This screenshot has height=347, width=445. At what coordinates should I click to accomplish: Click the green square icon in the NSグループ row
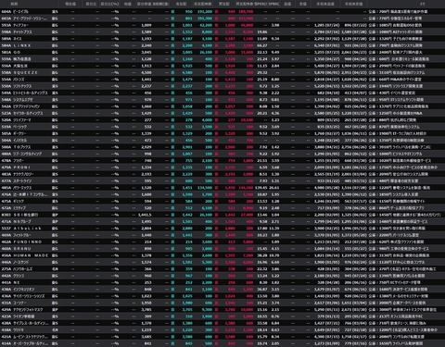pyautogui.click(x=172, y=222)
